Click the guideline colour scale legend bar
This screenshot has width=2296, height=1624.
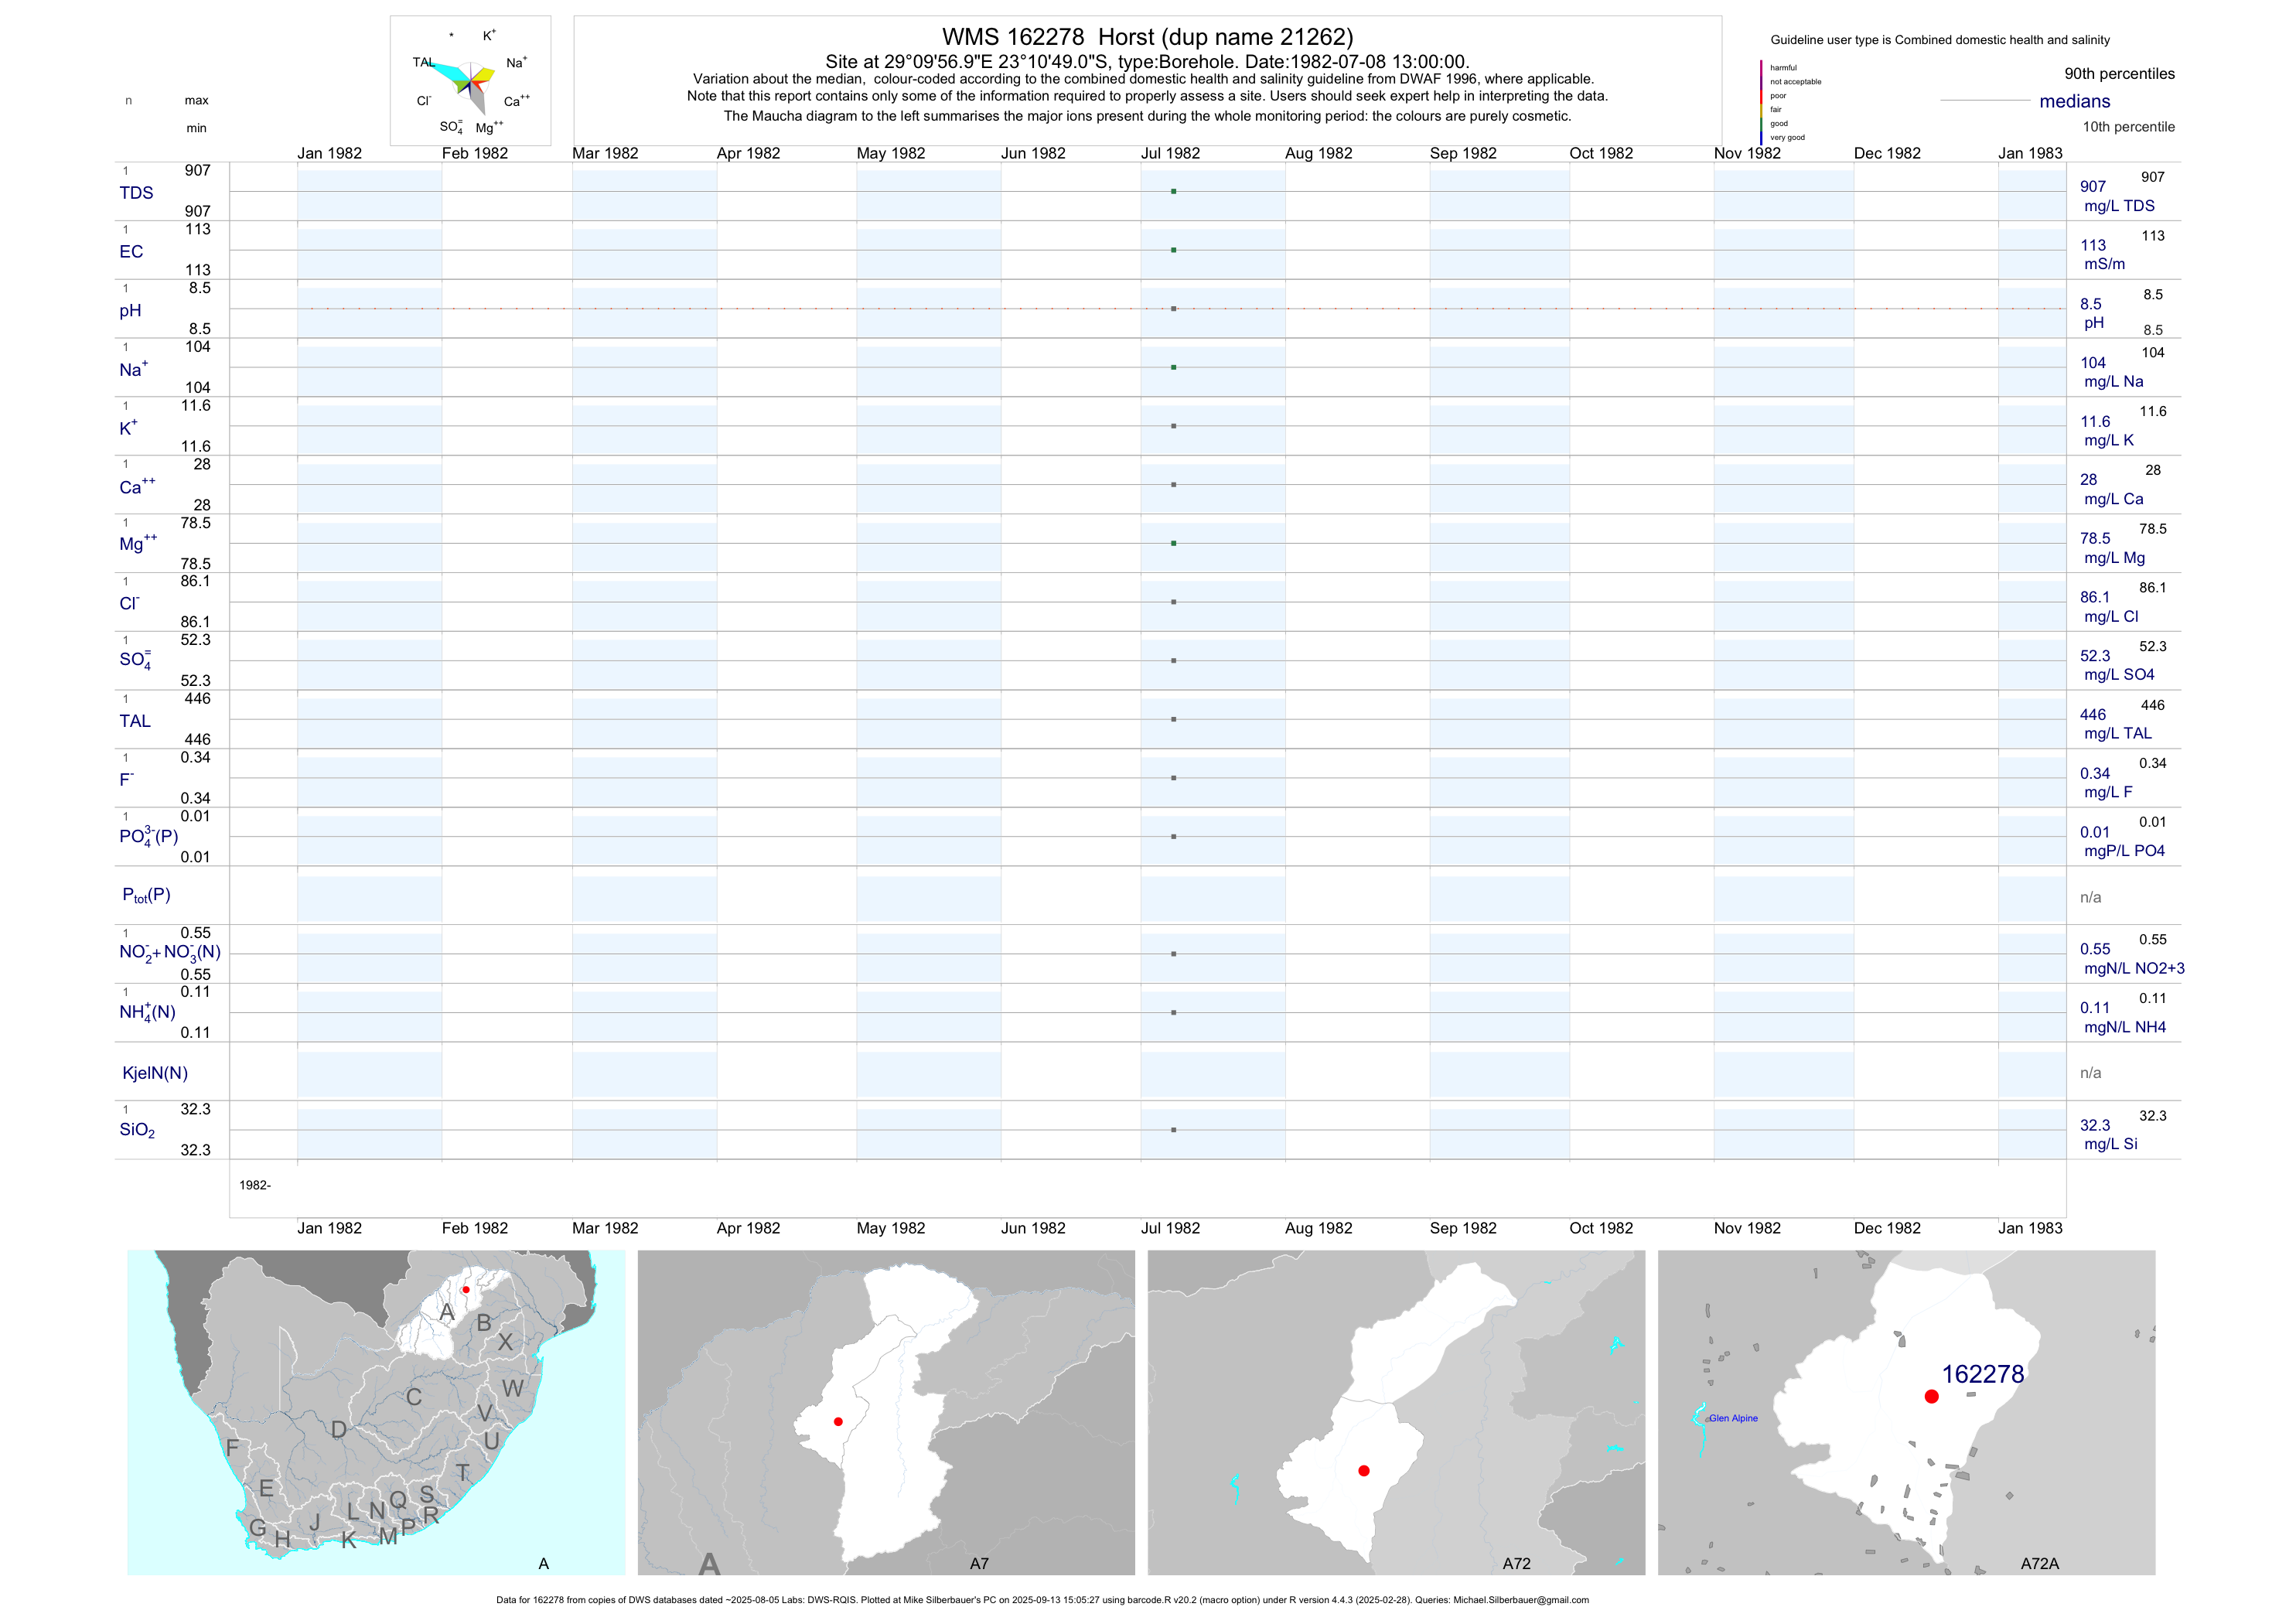(1761, 102)
